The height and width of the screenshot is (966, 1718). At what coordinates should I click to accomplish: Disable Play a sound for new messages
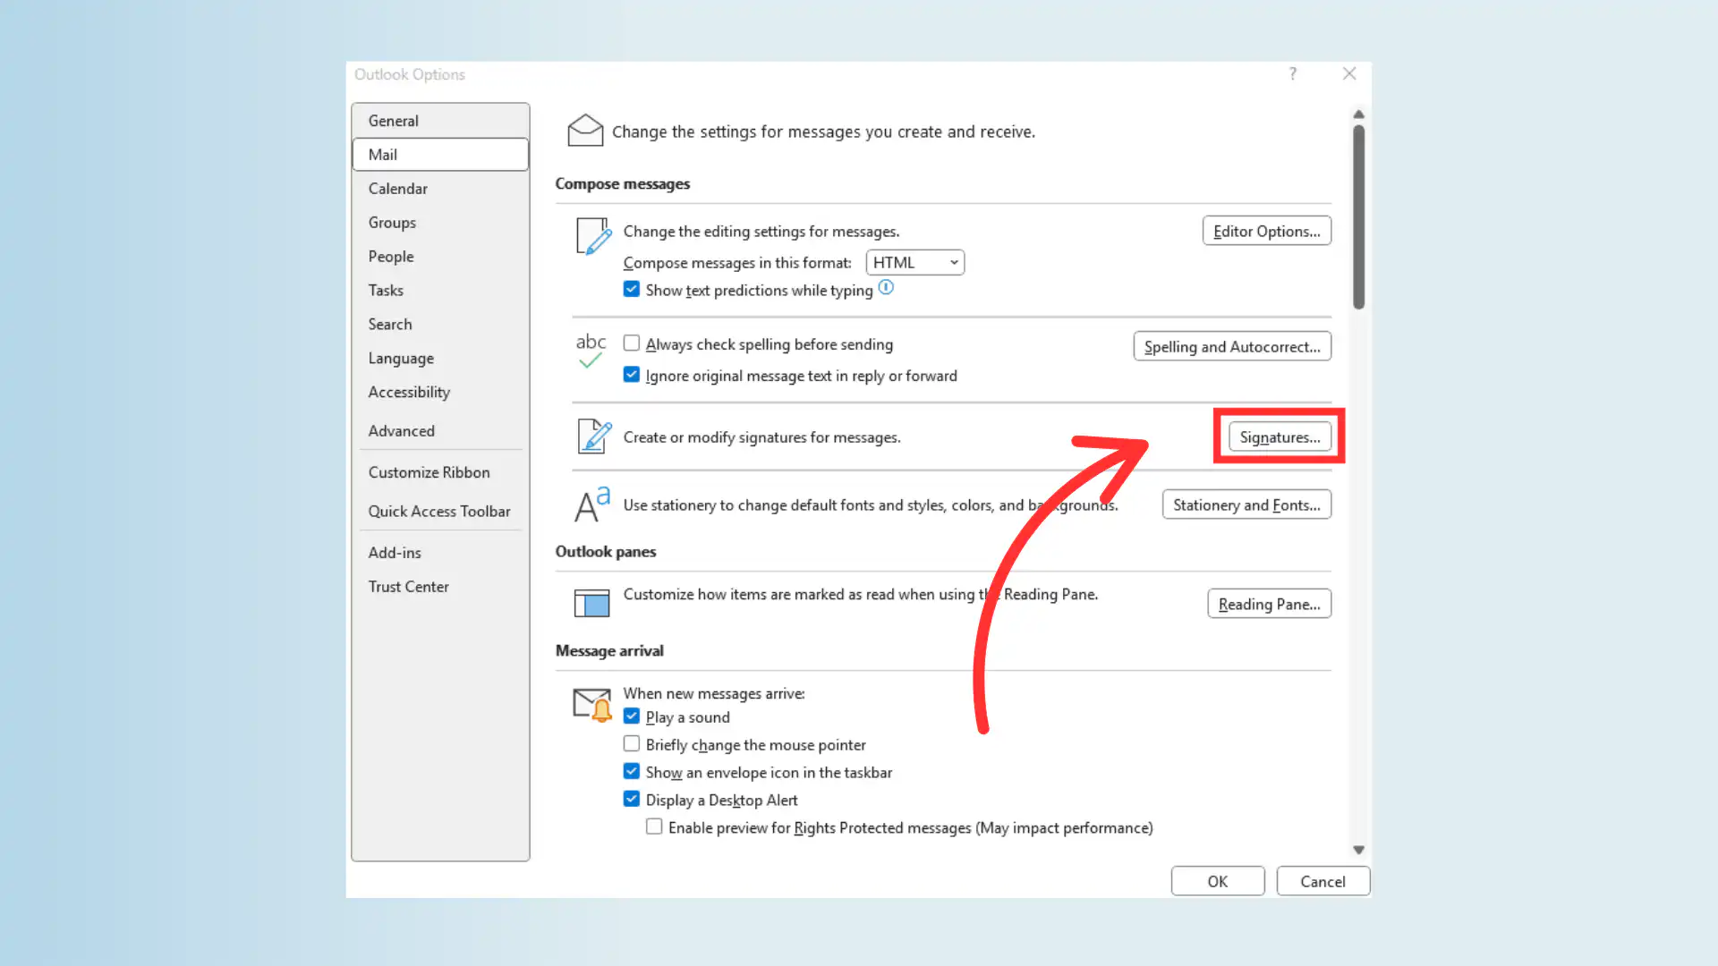[x=632, y=716]
